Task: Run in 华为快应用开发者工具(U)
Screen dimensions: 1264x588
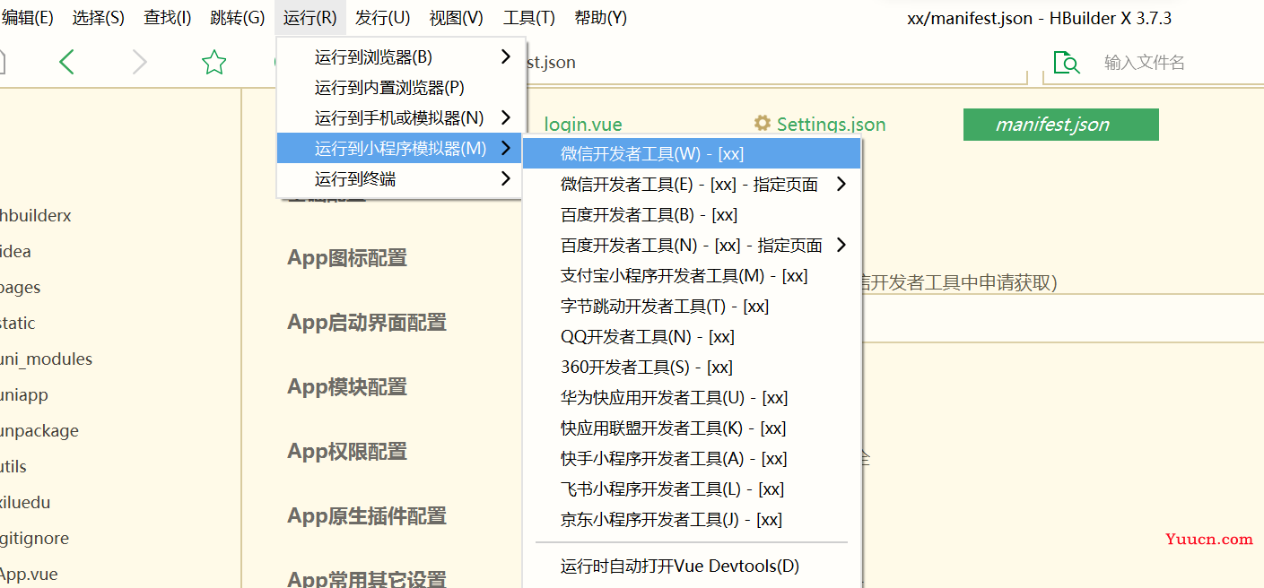Action: pos(692,398)
